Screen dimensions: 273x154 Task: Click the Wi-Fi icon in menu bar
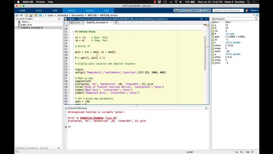pos(176,2)
